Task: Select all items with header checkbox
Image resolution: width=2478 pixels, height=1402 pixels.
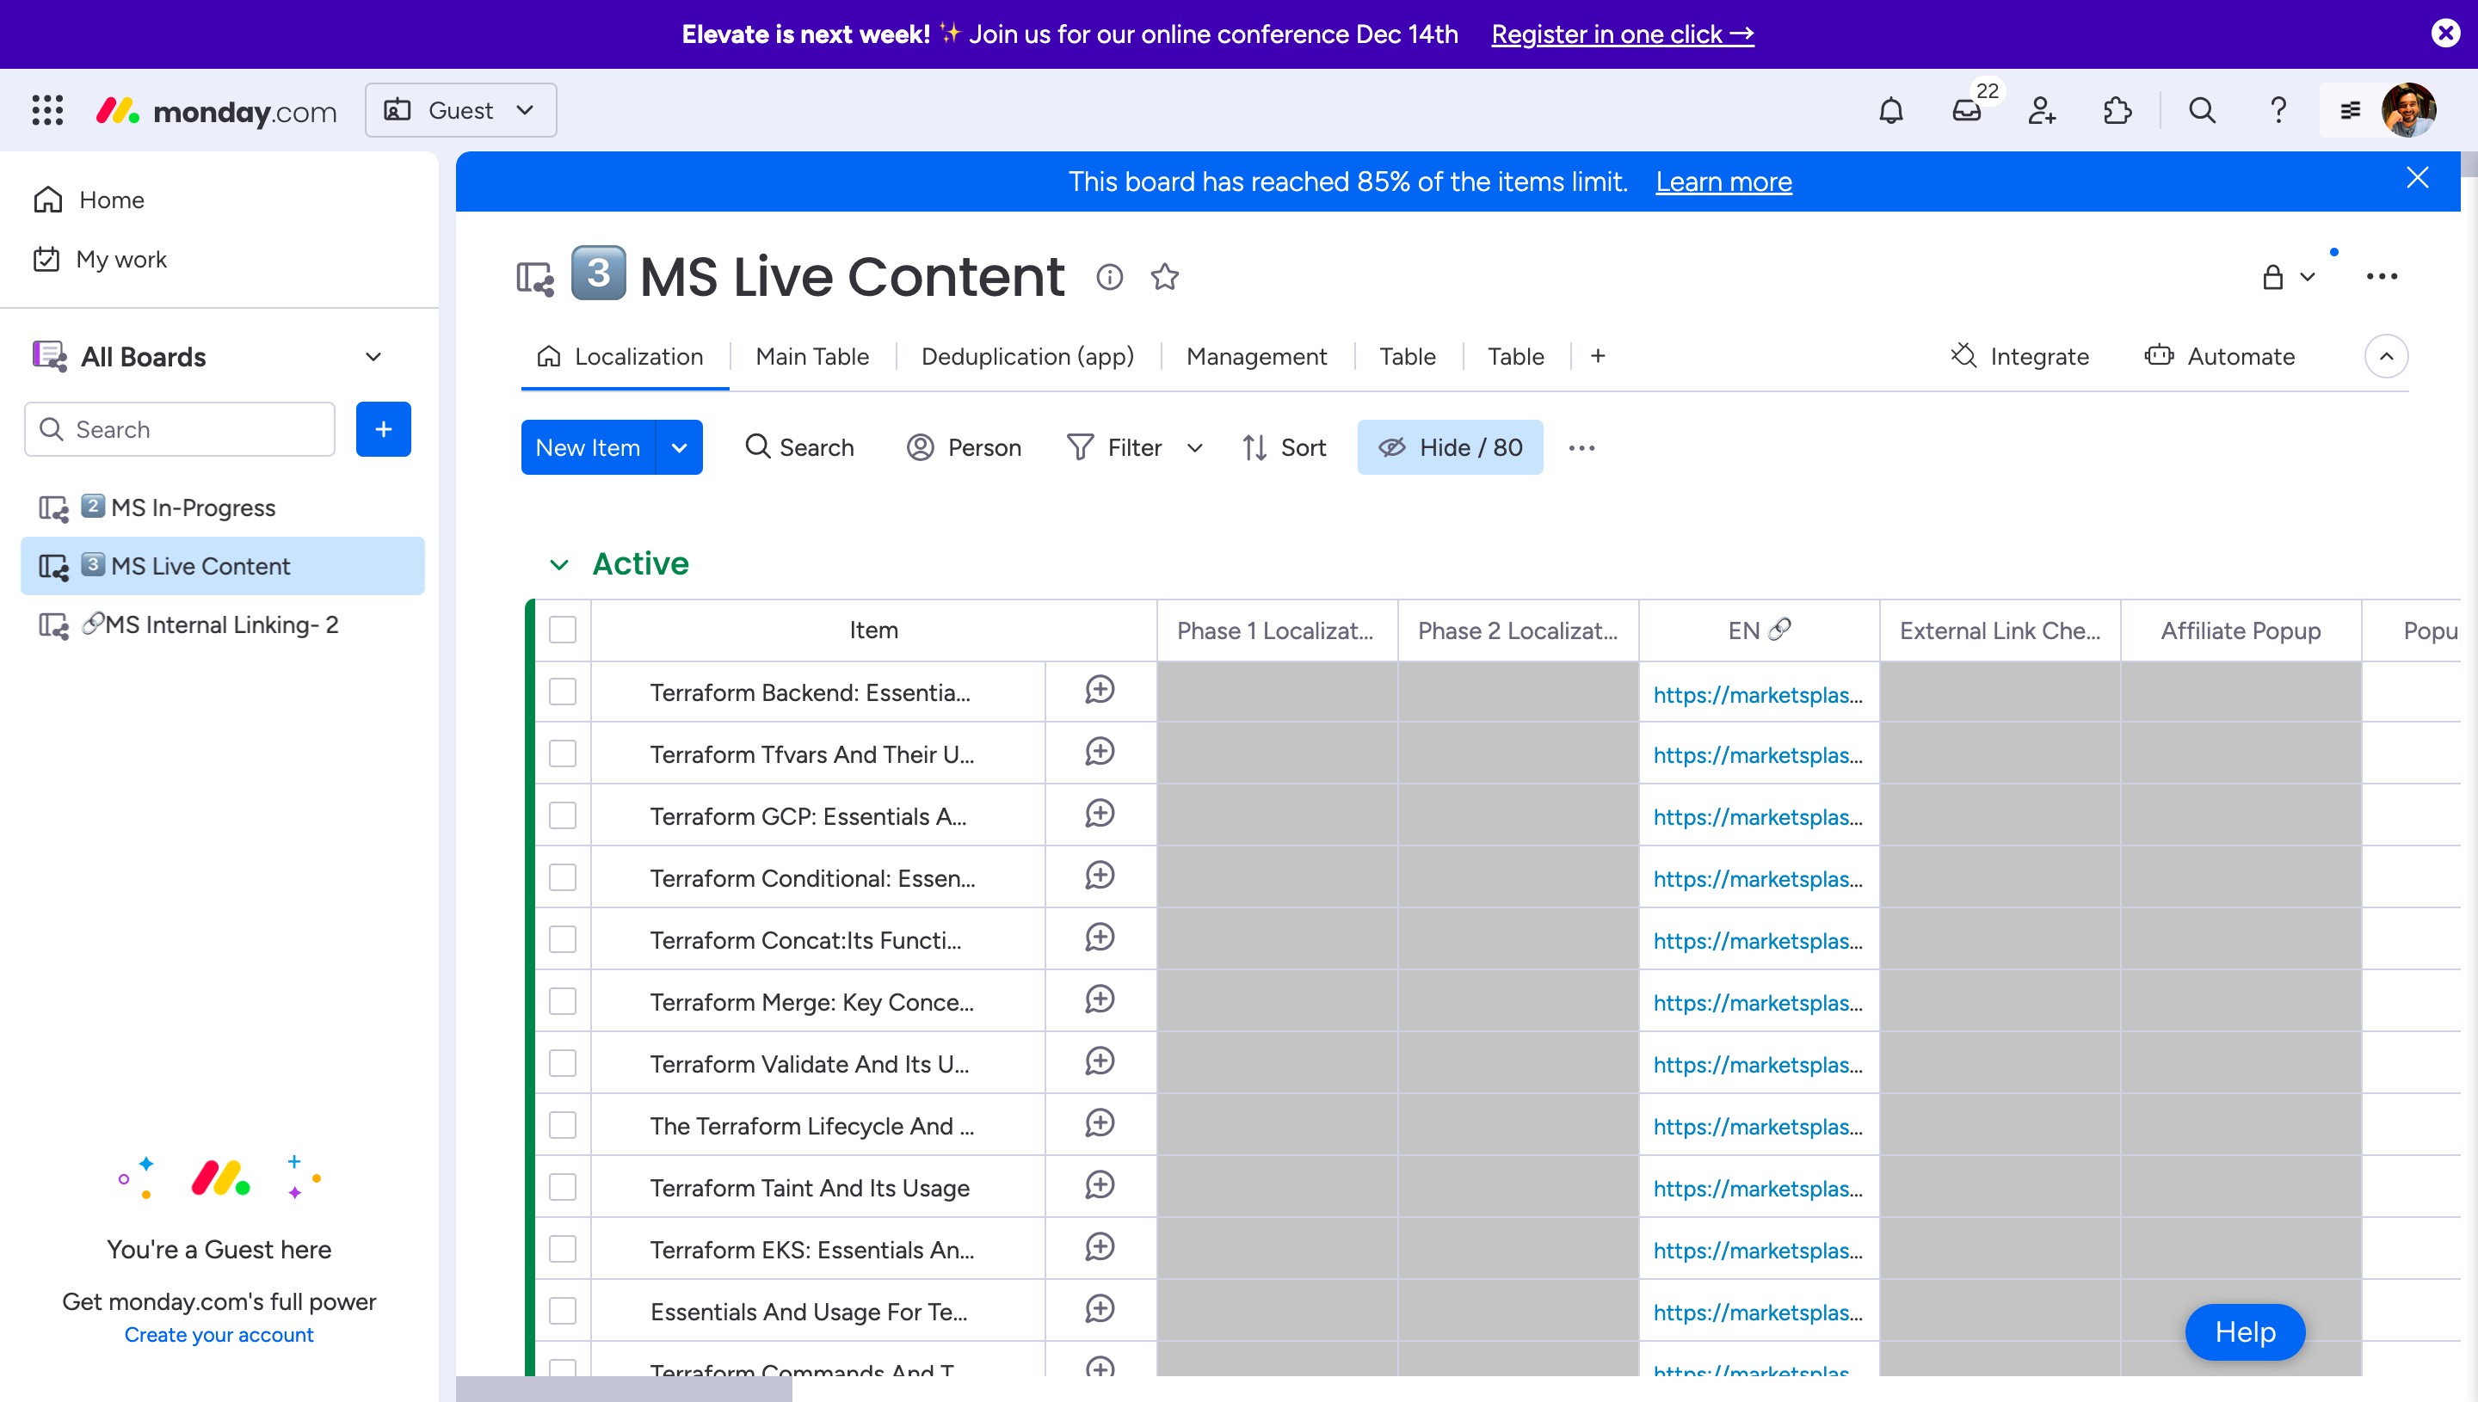Action: click(563, 630)
